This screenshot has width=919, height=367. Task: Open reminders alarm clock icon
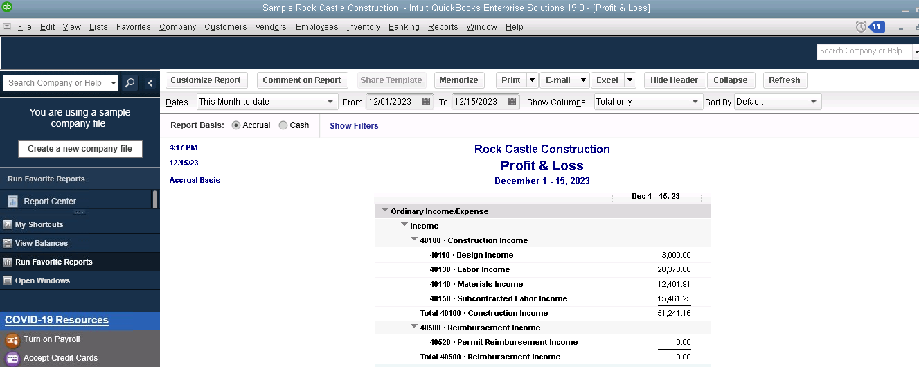point(861,27)
